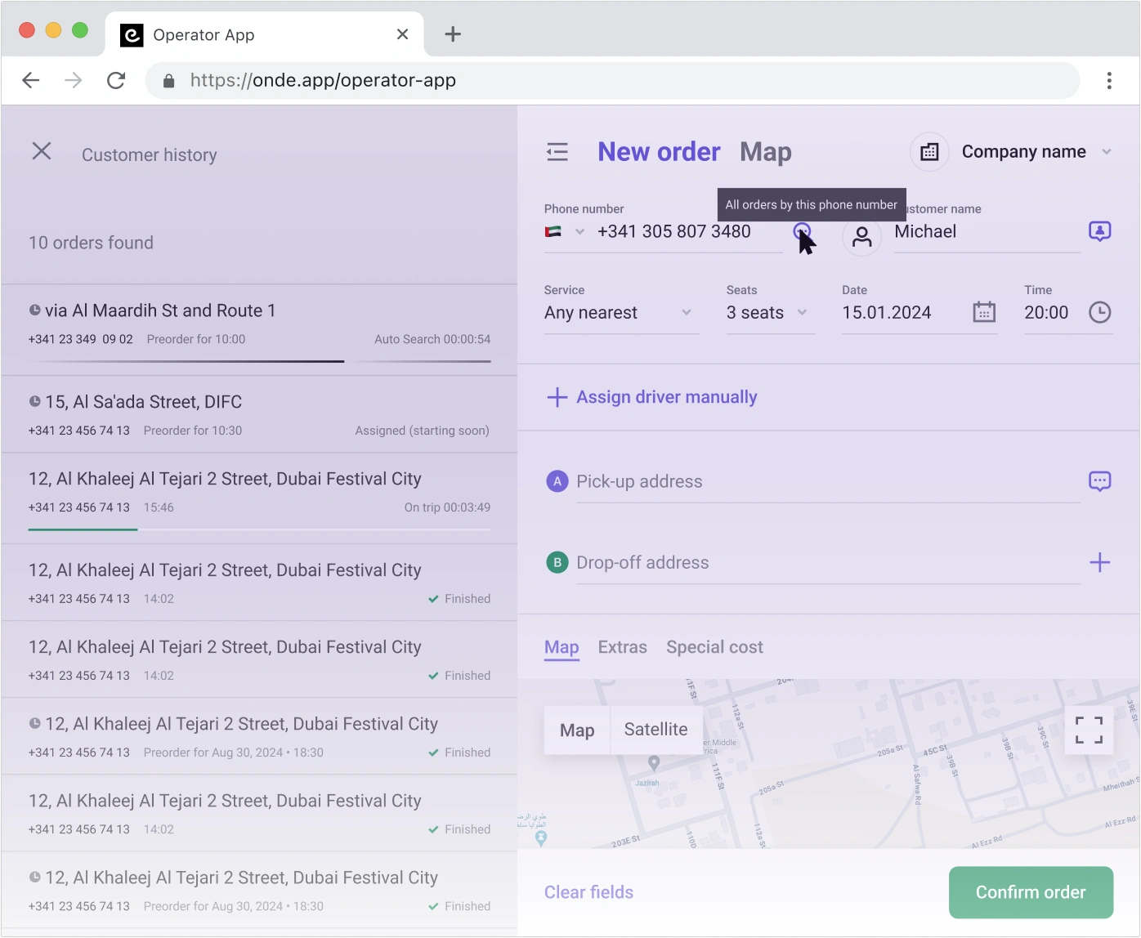Open the clock time picker icon
1141x938 pixels.
pyautogui.click(x=1099, y=312)
